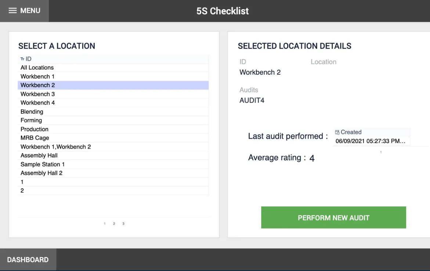Start a new audit with PERFORM NEW AUDIT

[x=333, y=217]
